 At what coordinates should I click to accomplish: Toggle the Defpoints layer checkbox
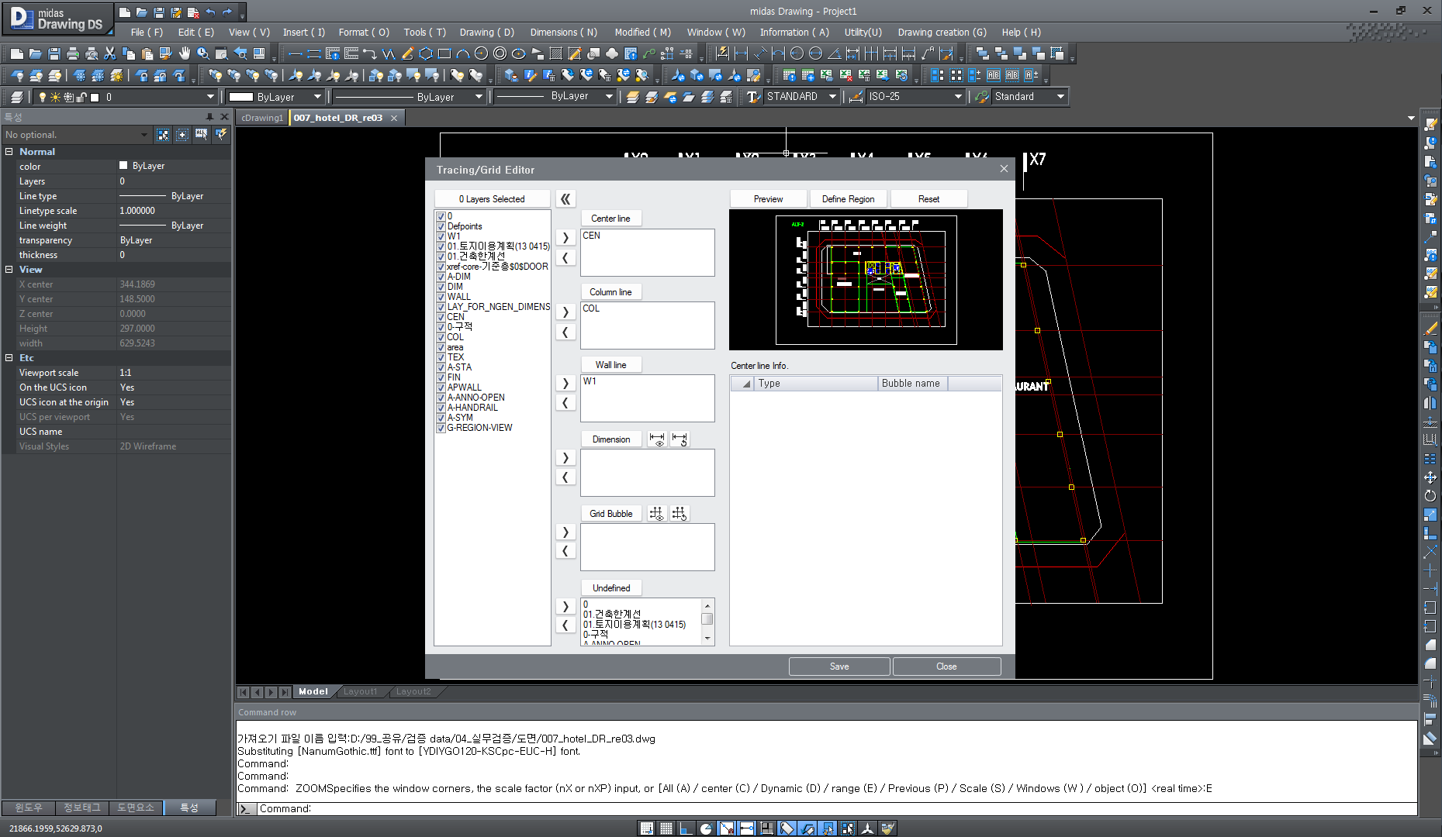tap(441, 226)
